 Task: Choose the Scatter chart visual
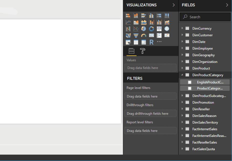click(136, 29)
